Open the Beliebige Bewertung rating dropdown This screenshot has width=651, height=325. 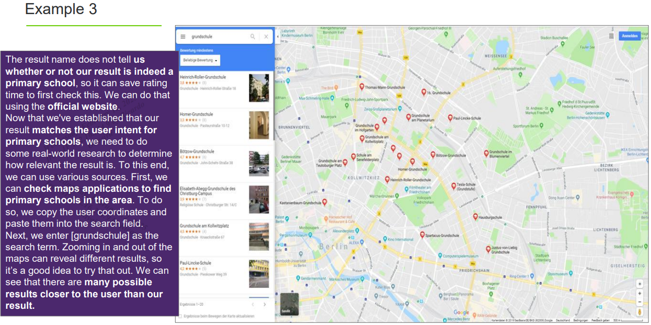[x=200, y=60]
